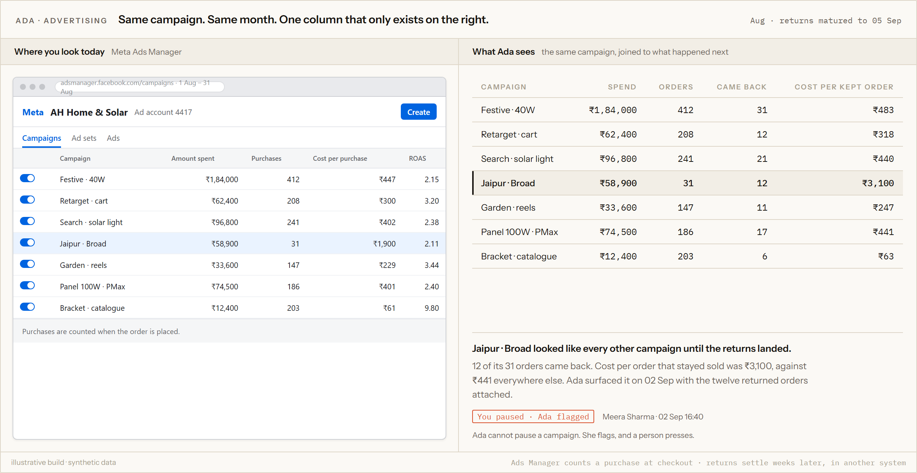Screen dimensions: 917x473
Task: Select the Festive · 40W name in Ads Manager
Action: tap(82, 180)
